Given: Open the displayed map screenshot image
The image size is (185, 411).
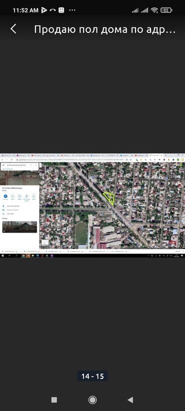Looking at the screenshot, I should click(92, 205).
